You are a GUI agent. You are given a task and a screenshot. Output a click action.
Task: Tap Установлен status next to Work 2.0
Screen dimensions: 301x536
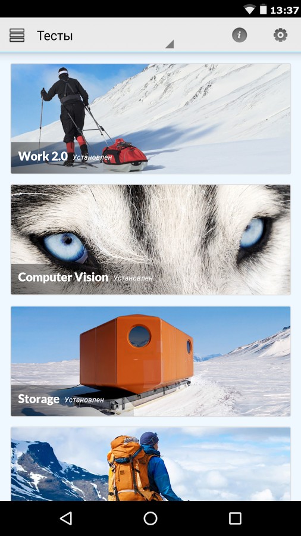pos(92,158)
